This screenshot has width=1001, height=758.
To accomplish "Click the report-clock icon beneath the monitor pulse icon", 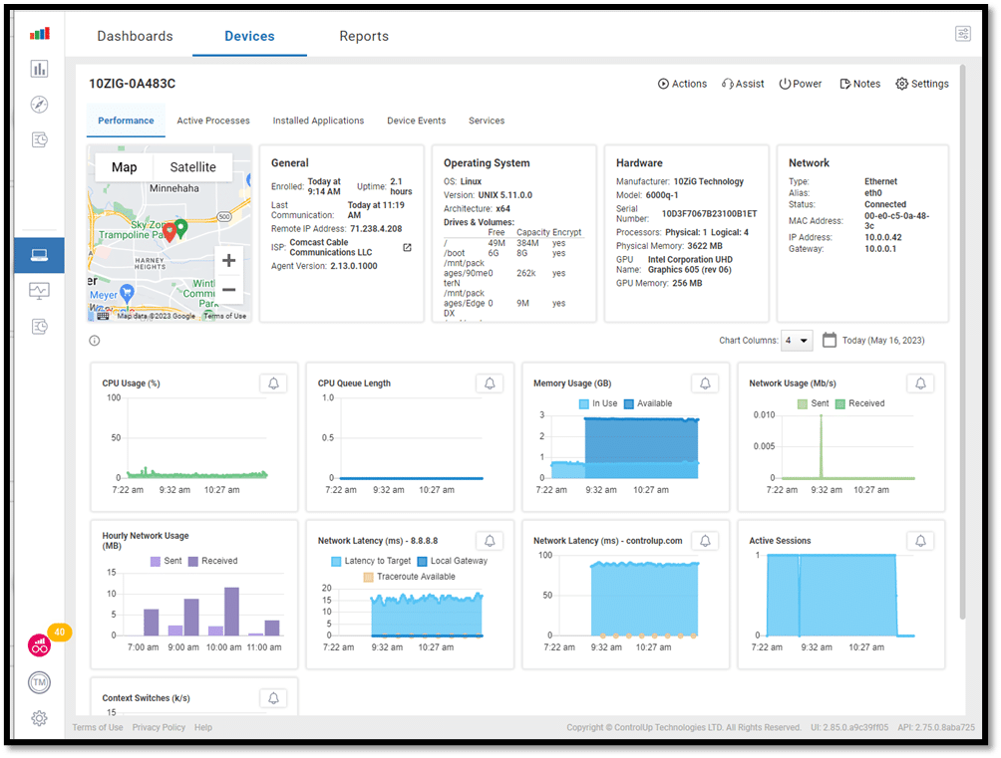I will (40, 327).
